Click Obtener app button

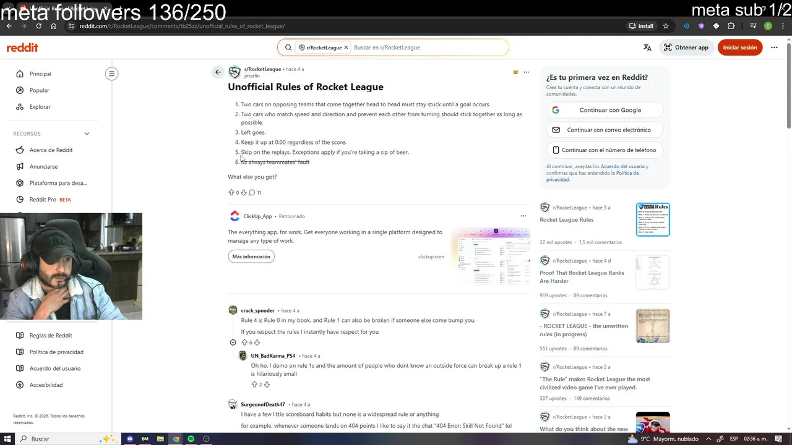tap(686, 48)
